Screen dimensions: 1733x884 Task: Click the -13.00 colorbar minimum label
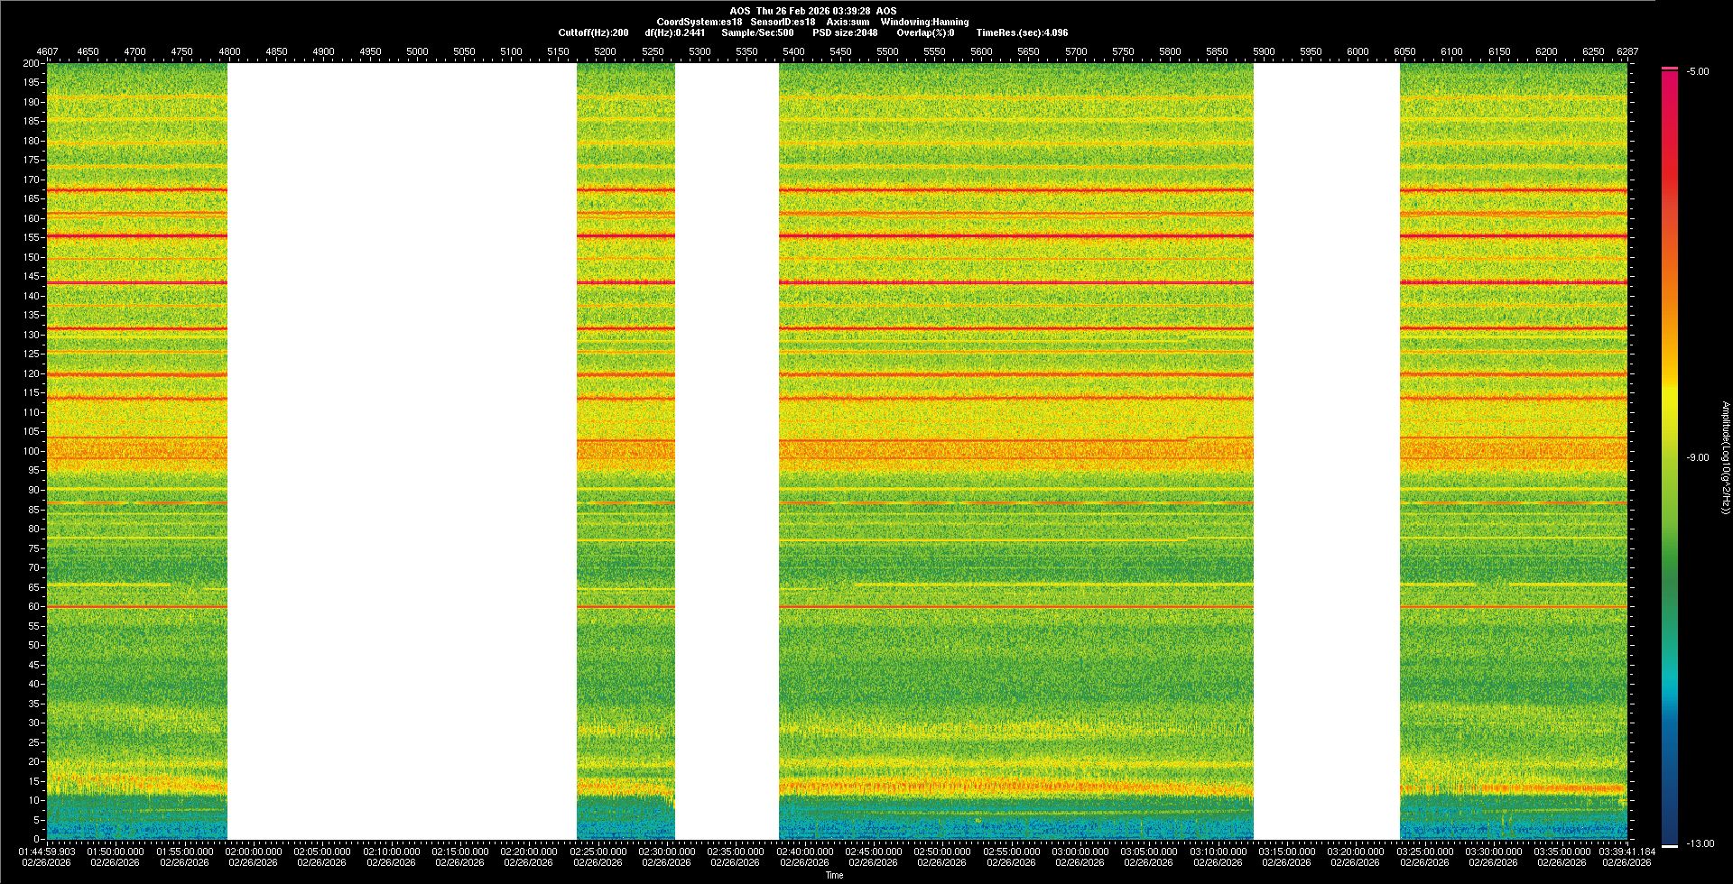[1700, 844]
